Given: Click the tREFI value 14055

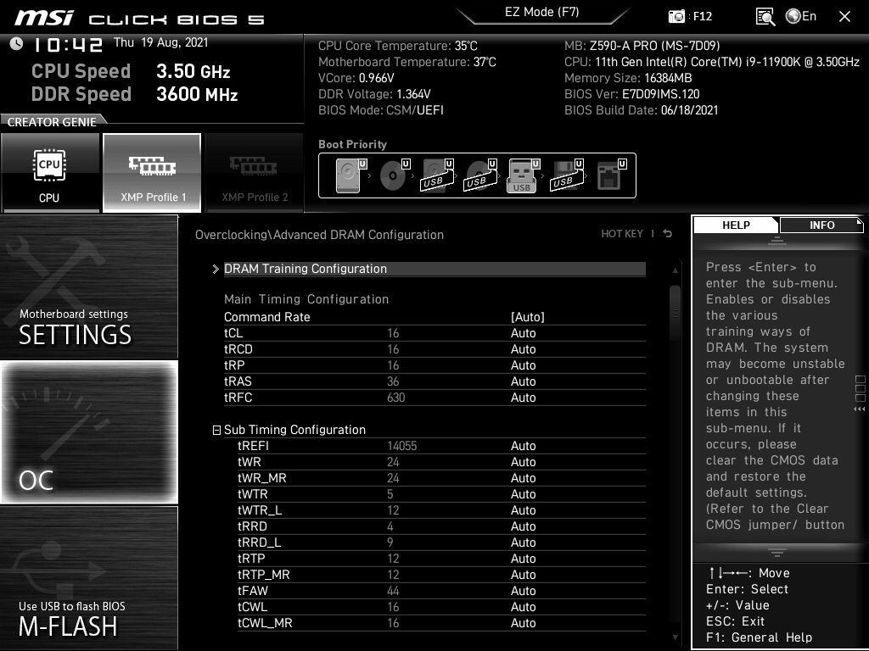Looking at the screenshot, I should click(401, 446).
